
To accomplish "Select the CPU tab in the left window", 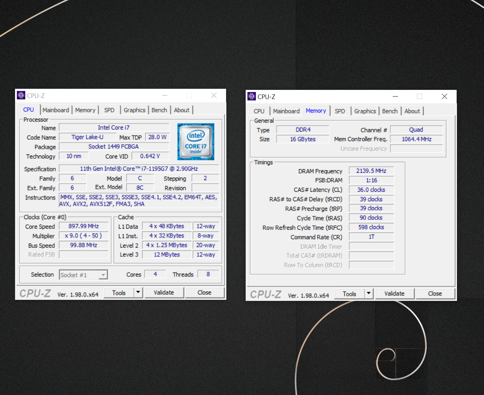I will coord(28,110).
